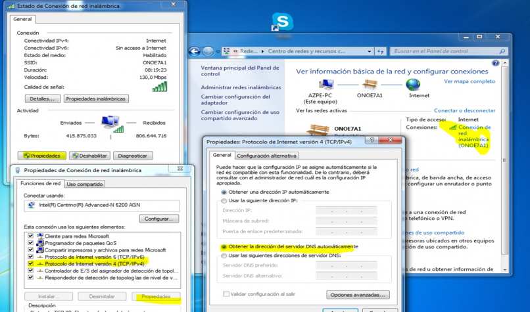Switch to Uso compartido tab
The image size is (530, 312).
click(x=85, y=184)
